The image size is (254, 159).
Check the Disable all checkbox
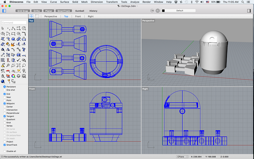coord(4,151)
